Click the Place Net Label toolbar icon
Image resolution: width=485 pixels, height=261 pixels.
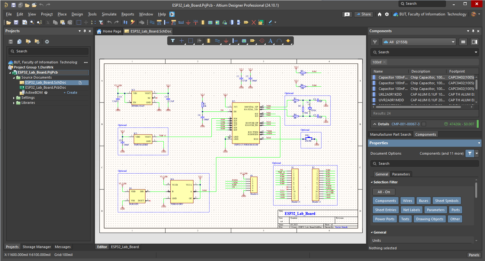tap(181, 22)
